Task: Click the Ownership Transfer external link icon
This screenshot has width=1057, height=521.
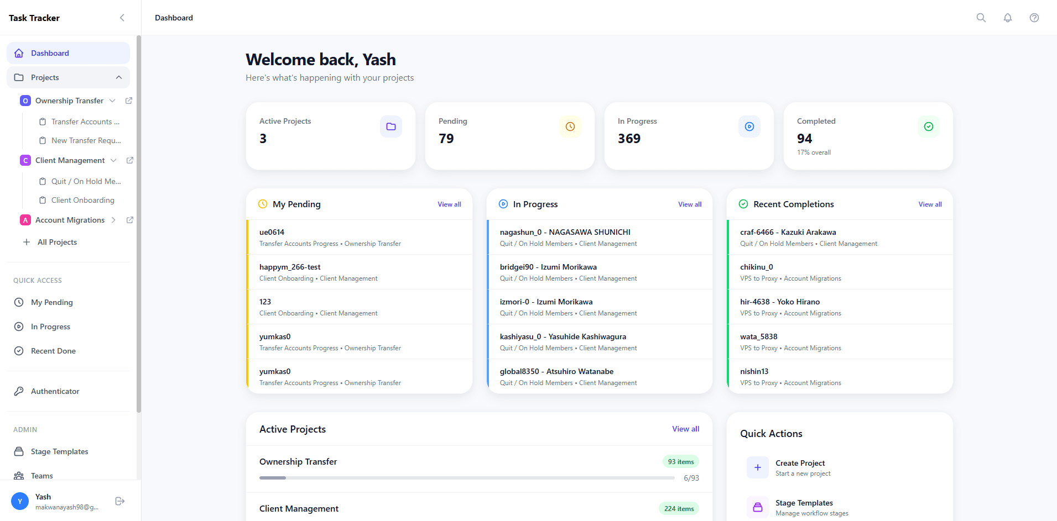Action: (129, 101)
